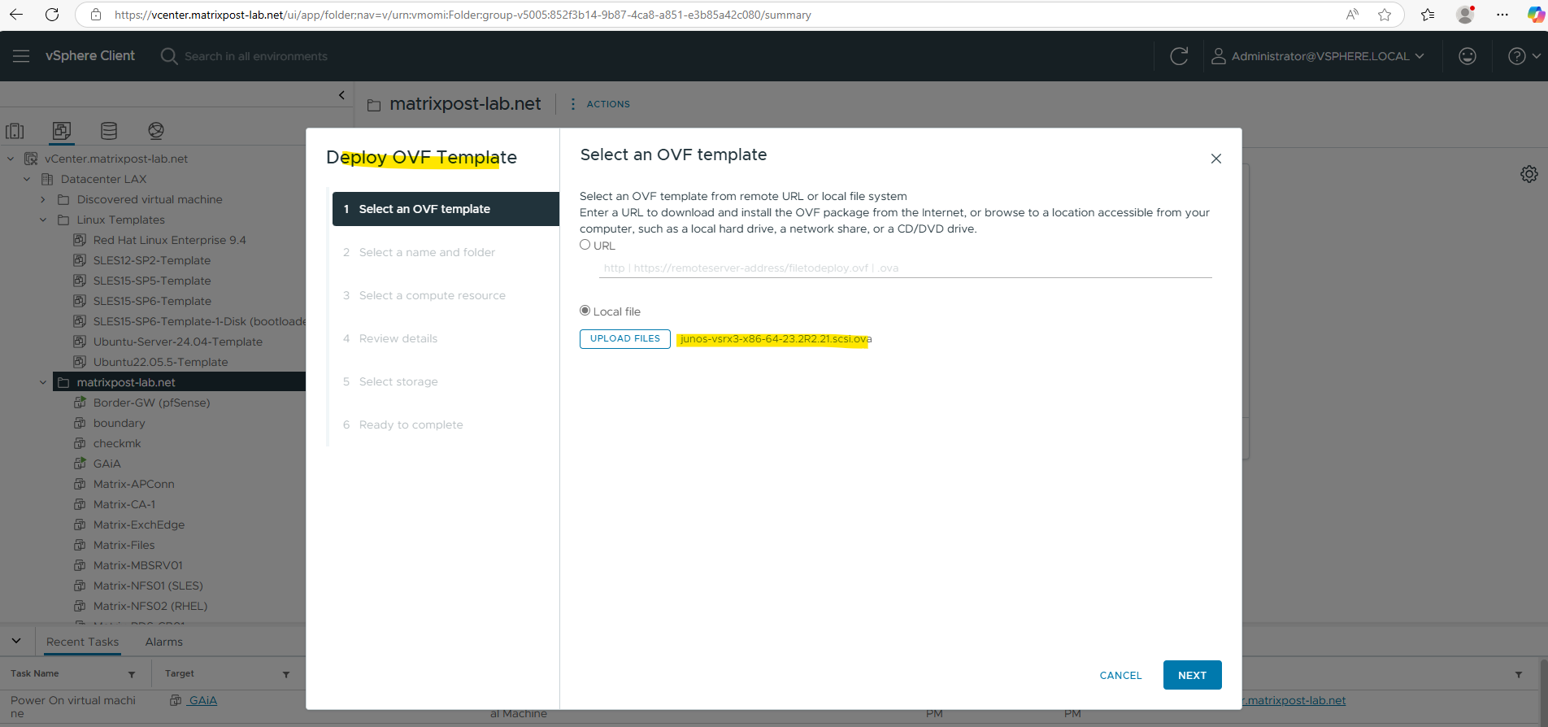Collapse the Recent Tasks bottom panel
The height and width of the screenshot is (727, 1548).
[x=16, y=641]
